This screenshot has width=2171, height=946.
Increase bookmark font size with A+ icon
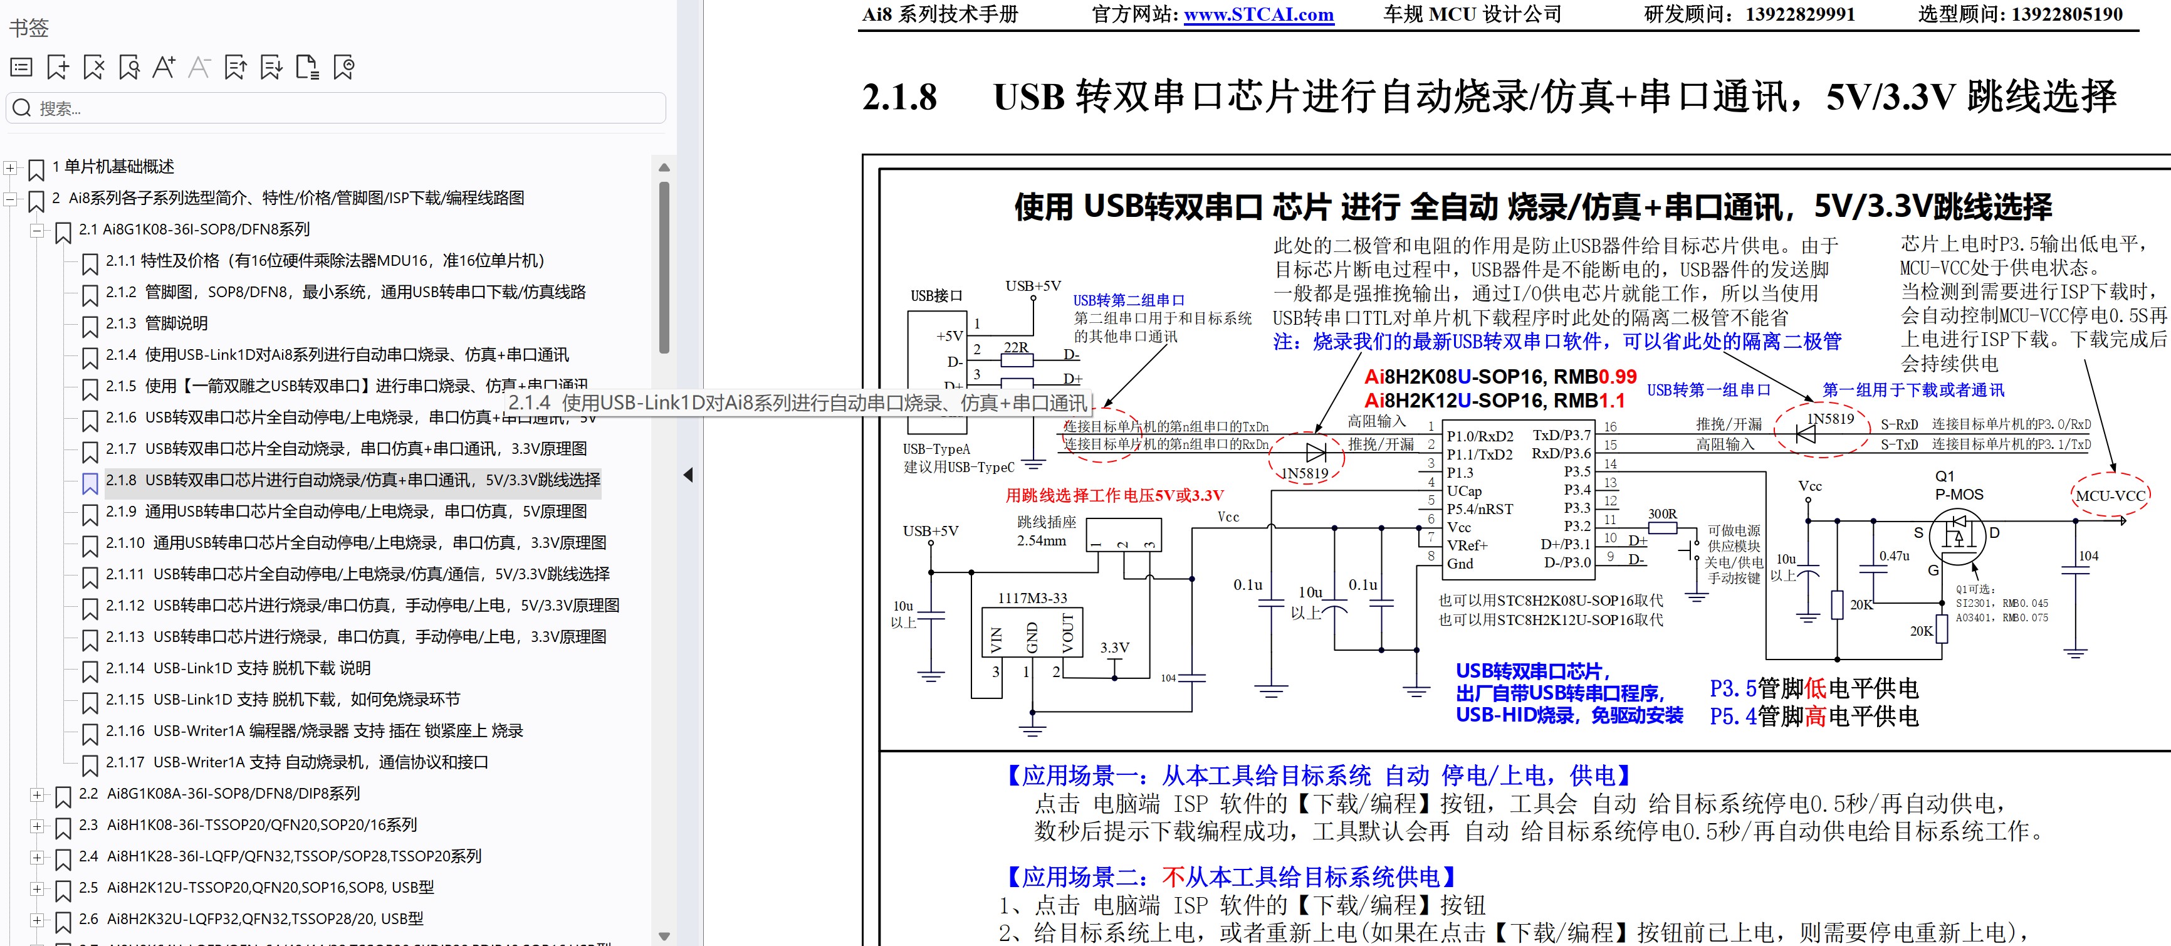tap(164, 68)
